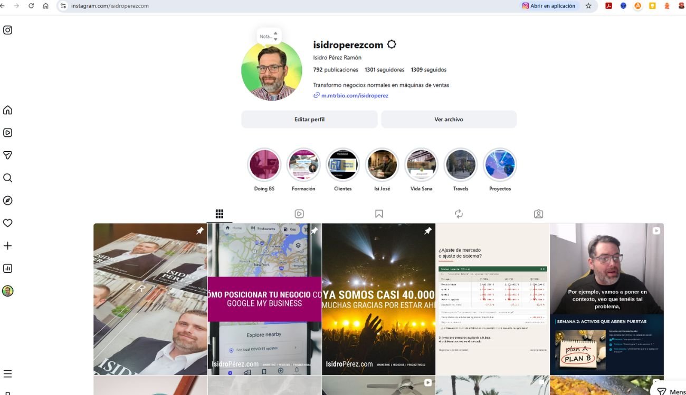Click the Create plus icon
Image resolution: width=686 pixels, height=395 pixels.
coord(8,246)
